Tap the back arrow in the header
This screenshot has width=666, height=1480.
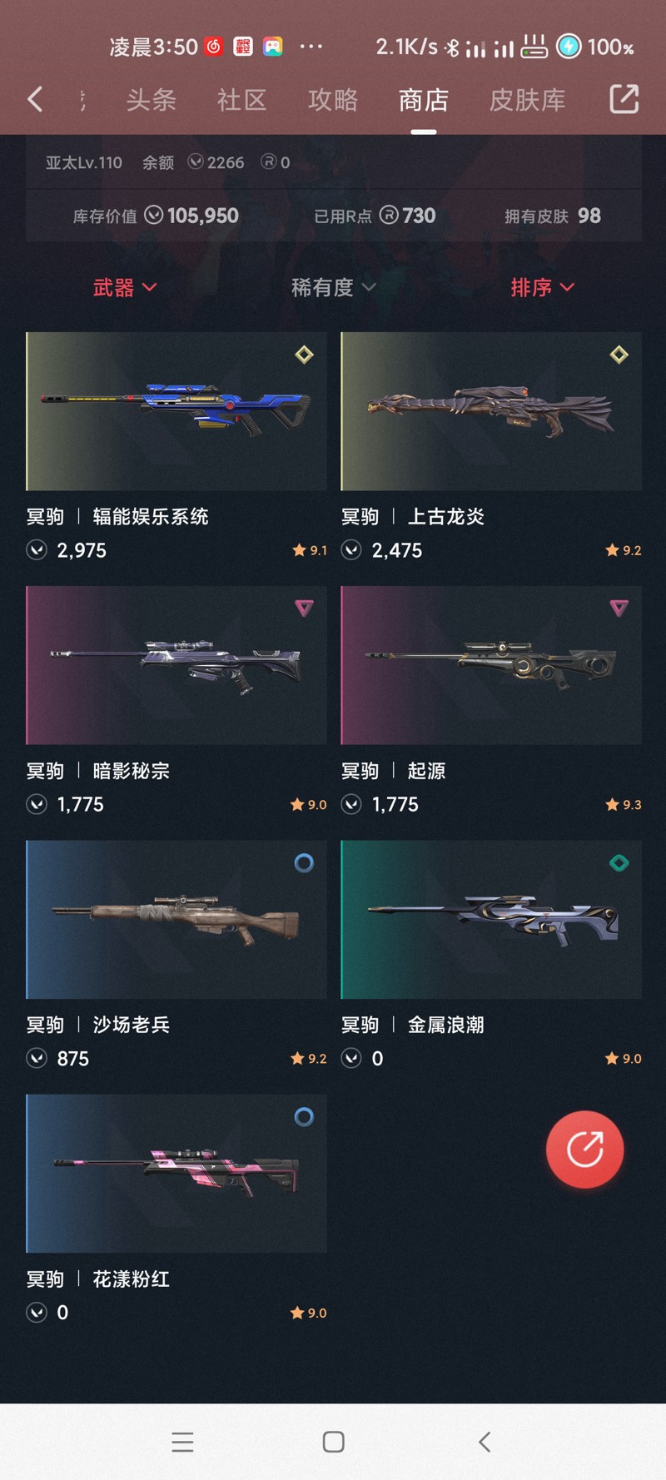[x=35, y=100]
